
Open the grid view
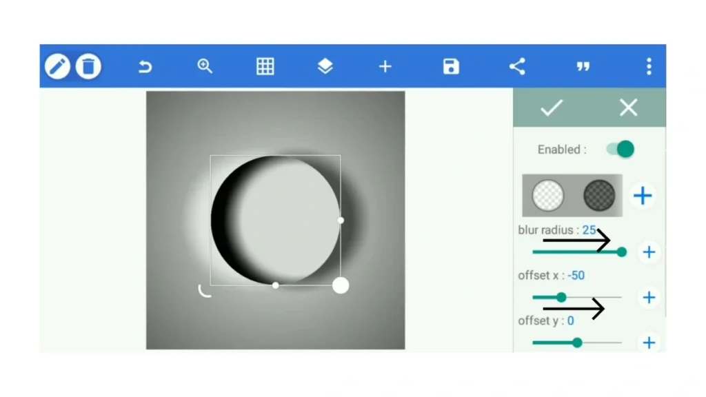tap(265, 66)
